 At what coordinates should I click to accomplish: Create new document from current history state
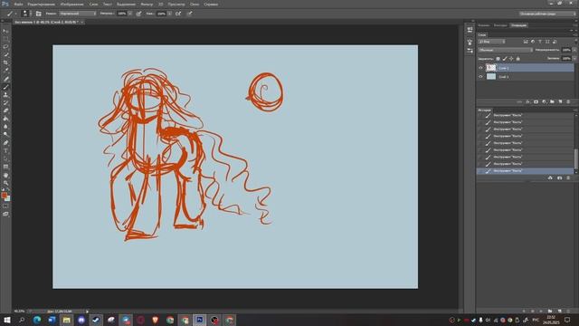550,177
